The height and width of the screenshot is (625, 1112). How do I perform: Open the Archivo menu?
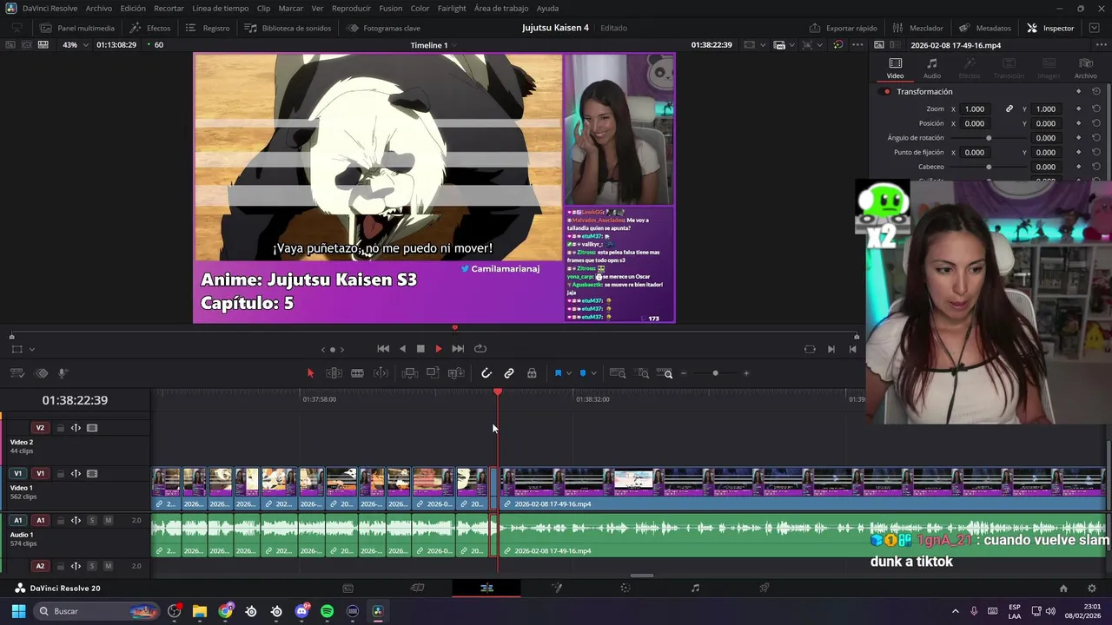click(x=98, y=8)
